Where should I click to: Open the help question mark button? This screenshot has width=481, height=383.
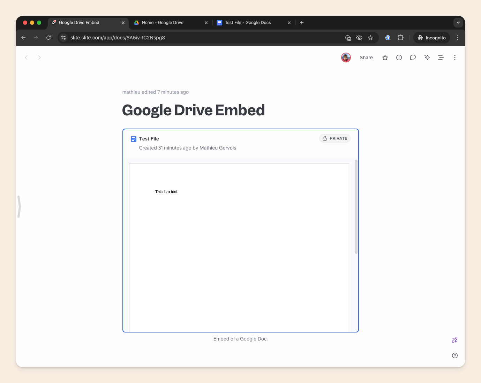click(455, 355)
